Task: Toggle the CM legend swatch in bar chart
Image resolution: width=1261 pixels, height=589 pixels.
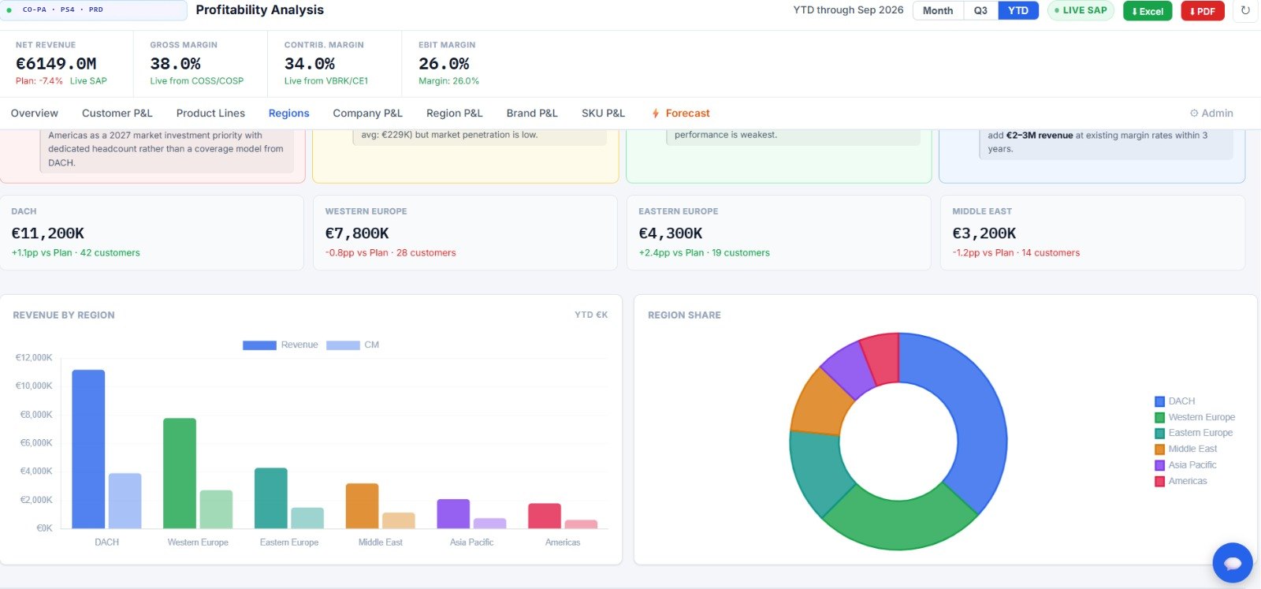Action: [343, 345]
